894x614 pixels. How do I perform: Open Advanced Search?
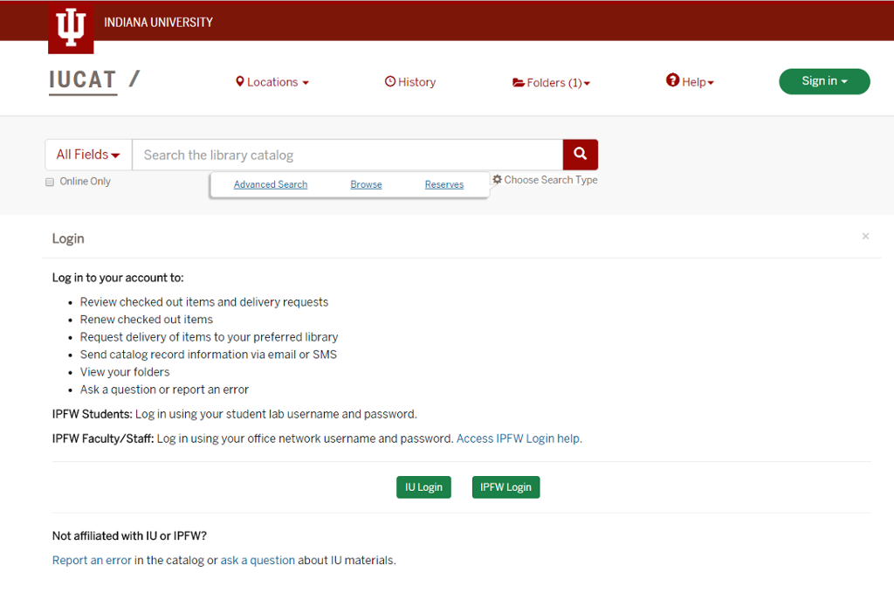[270, 184]
